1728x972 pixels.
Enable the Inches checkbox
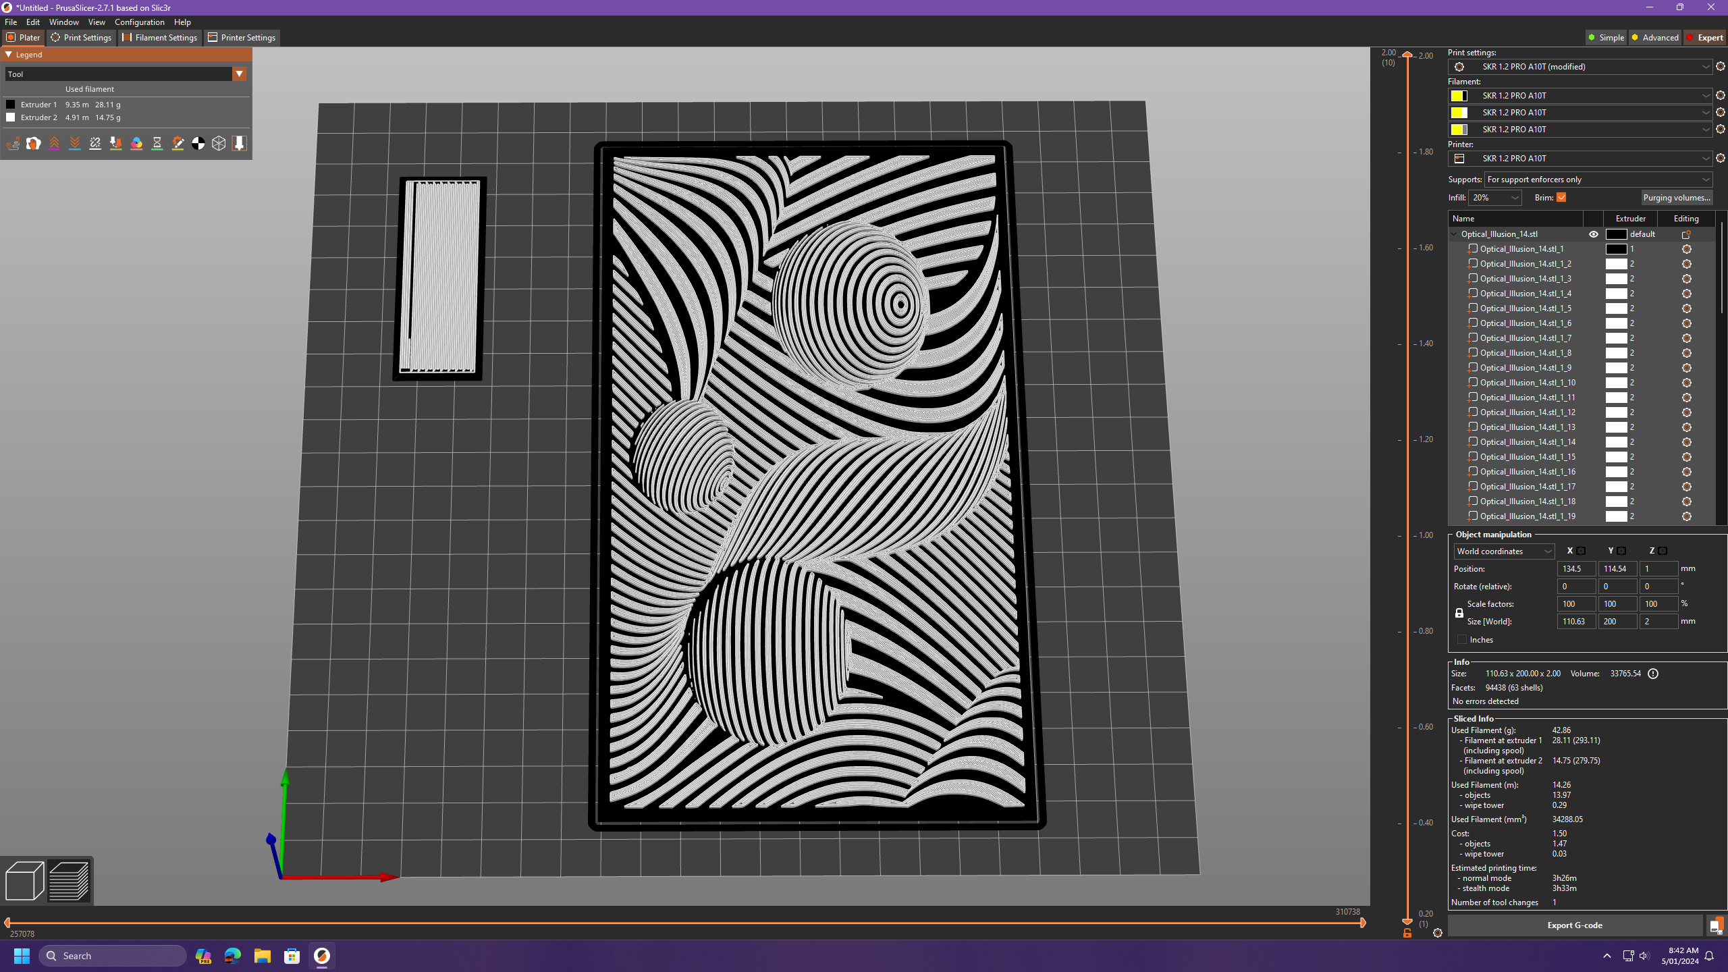[x=1462, y=640]
